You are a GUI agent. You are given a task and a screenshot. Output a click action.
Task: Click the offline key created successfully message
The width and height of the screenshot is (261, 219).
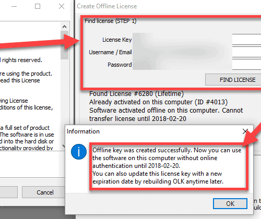click(167, 166)
